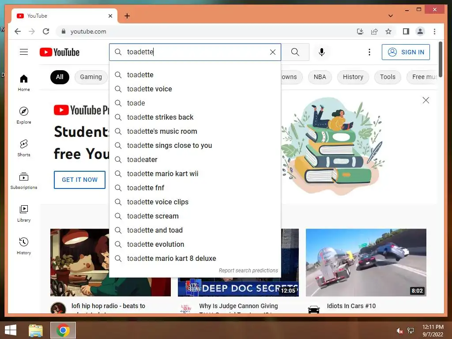The height and width of the screenshot is (339, 452).
Task: Go back in Chrome
Action: point(18,31)
